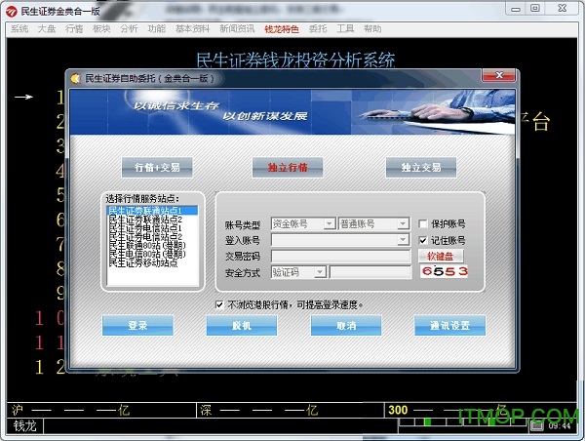Expand the 登入账号 combo box

[x=403, y=239]
